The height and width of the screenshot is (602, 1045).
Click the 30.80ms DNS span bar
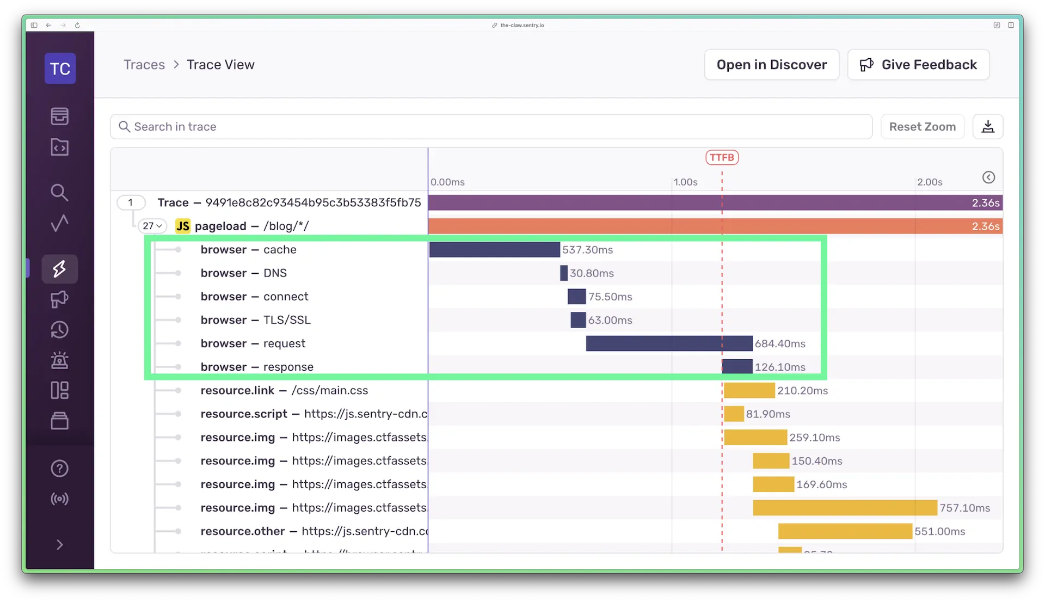click(564, 273)
